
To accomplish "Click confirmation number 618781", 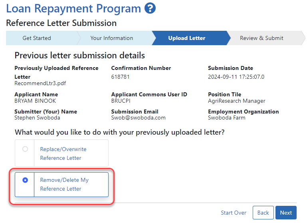I will click(x=120, y=77).
